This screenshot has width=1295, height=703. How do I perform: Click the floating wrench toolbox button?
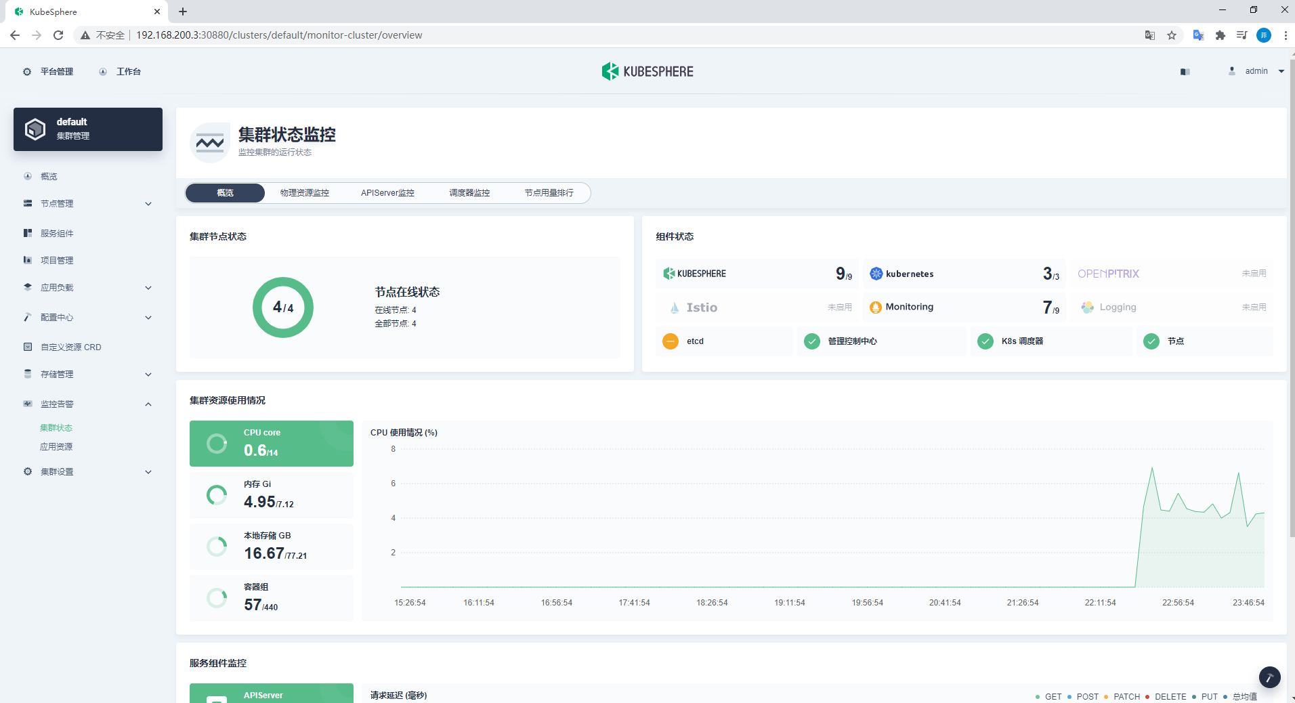1270,677
